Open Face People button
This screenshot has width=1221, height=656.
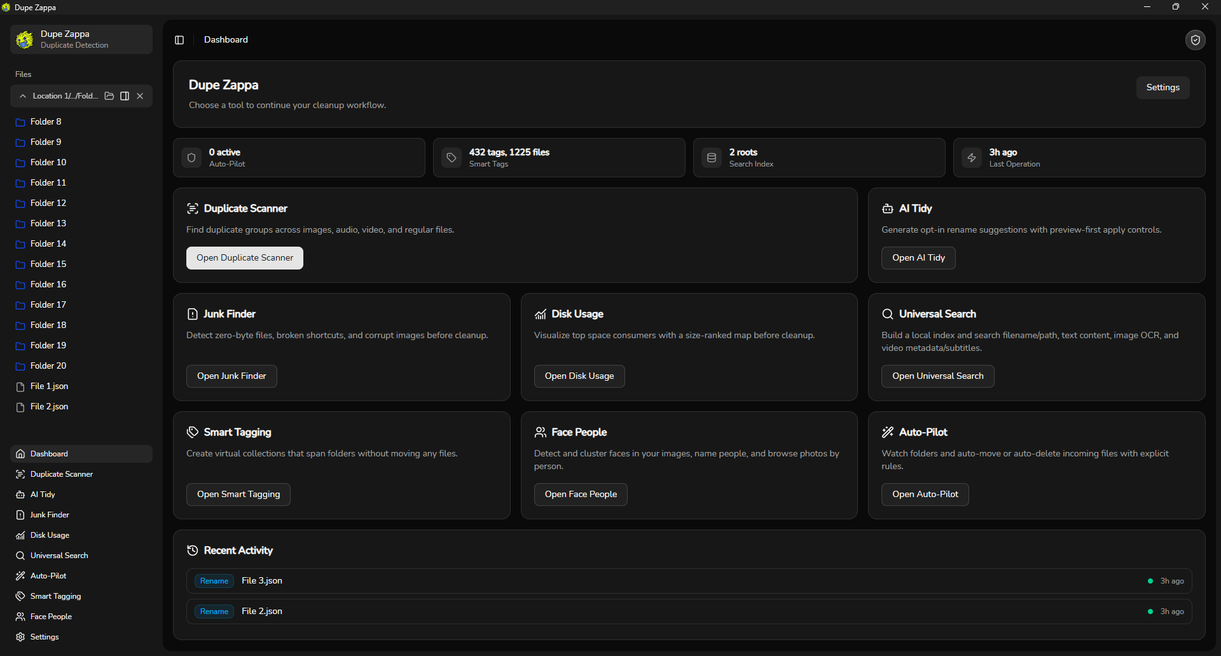tap(581, 495)
